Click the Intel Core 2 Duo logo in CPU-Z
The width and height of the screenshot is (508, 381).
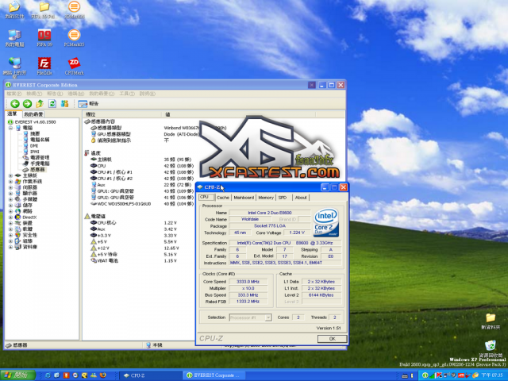(x=326, y=222)
